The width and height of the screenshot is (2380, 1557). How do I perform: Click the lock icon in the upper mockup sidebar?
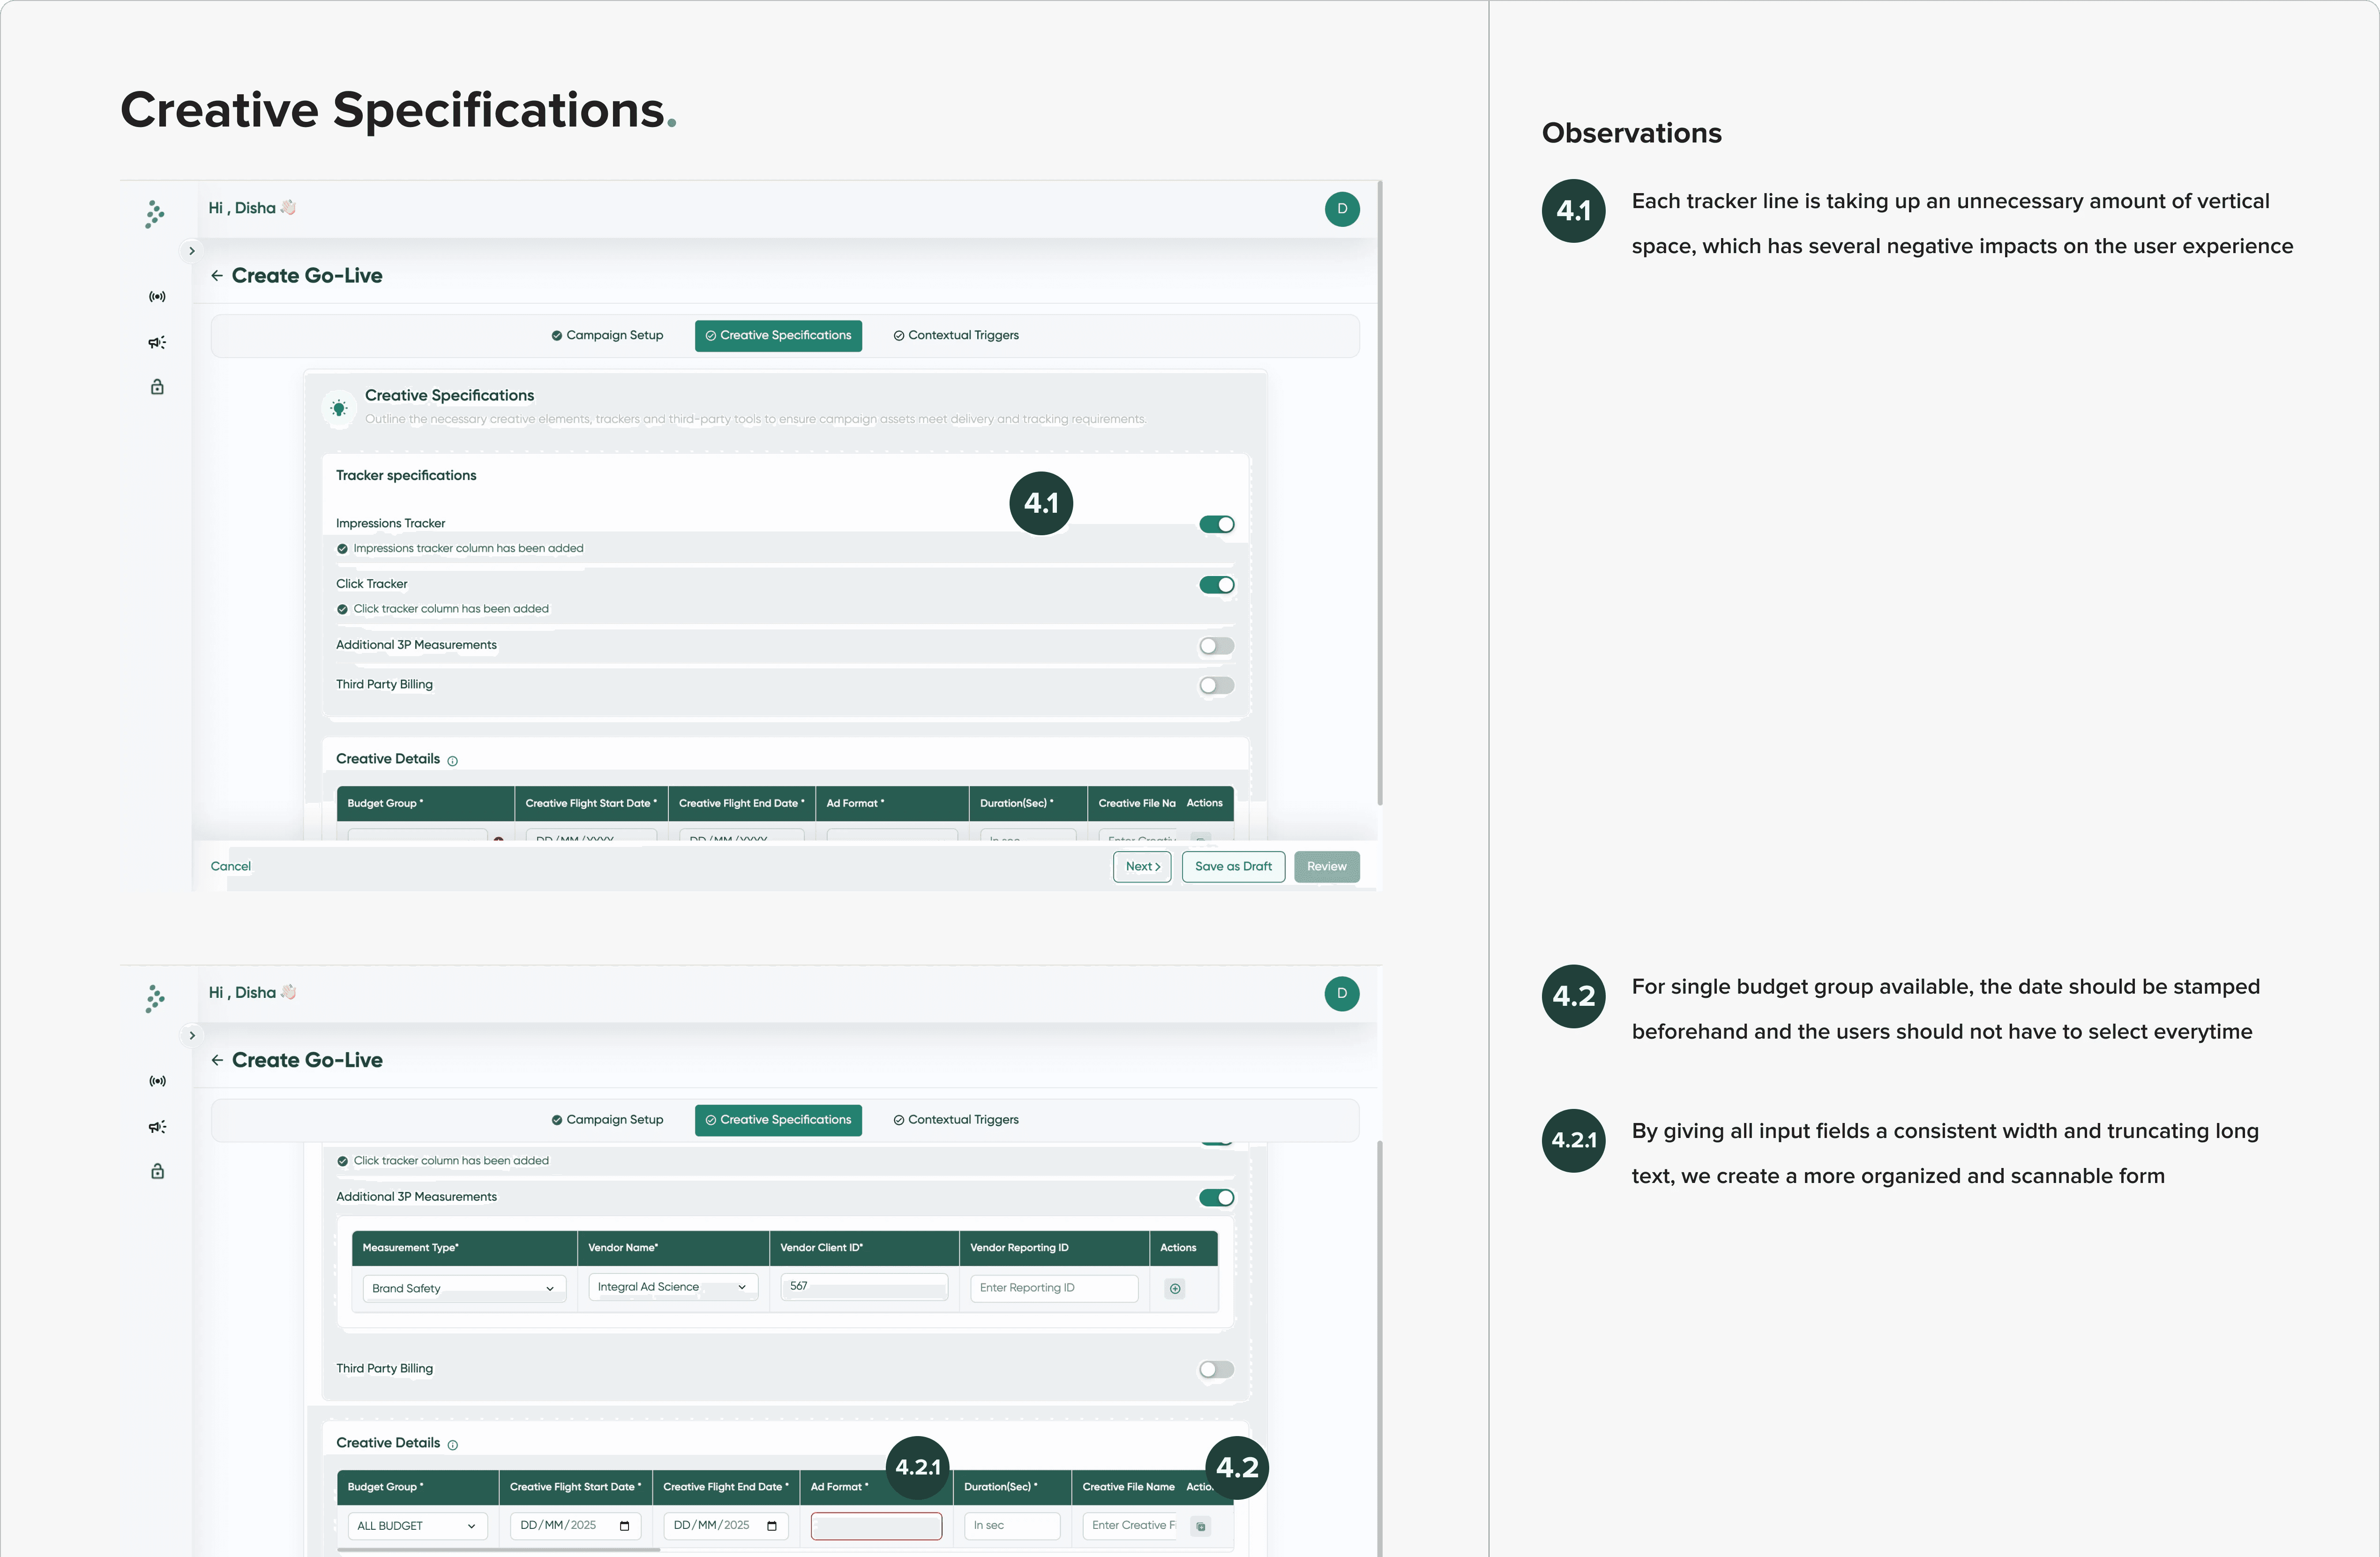pyautogui.click(x=157, y=387)
